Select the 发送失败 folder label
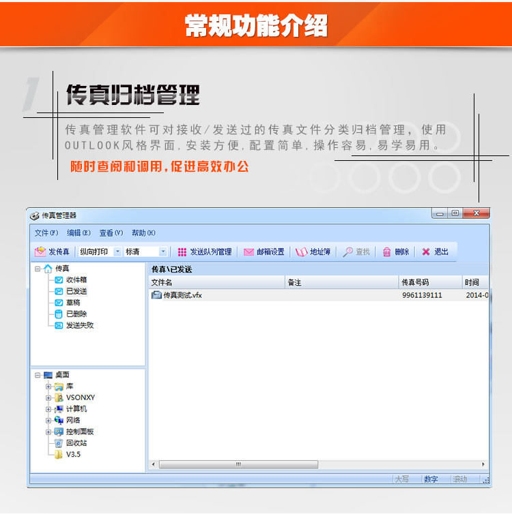The width and height of the screenshot is (512, 514). pyautogui.click(x=80, y=325)
